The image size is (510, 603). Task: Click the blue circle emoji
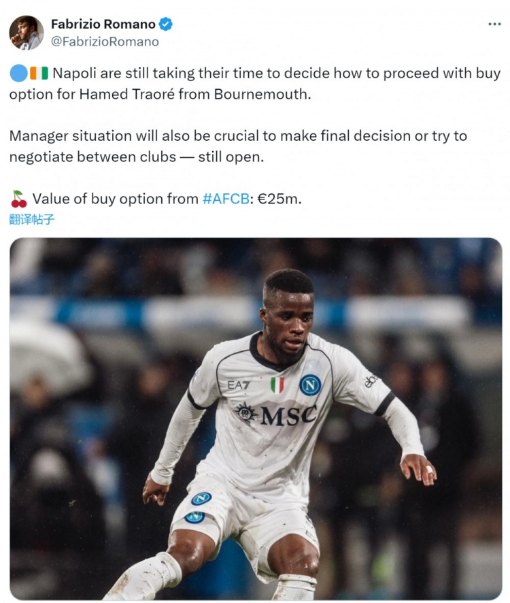(x=18, y=73)
